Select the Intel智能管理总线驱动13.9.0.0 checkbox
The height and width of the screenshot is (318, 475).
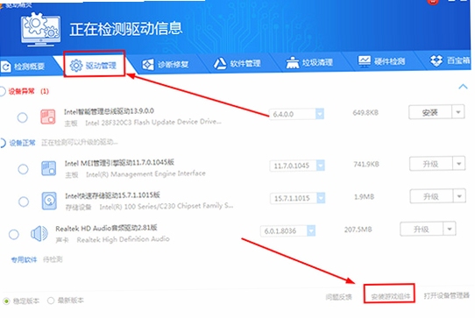coord(23,117)
